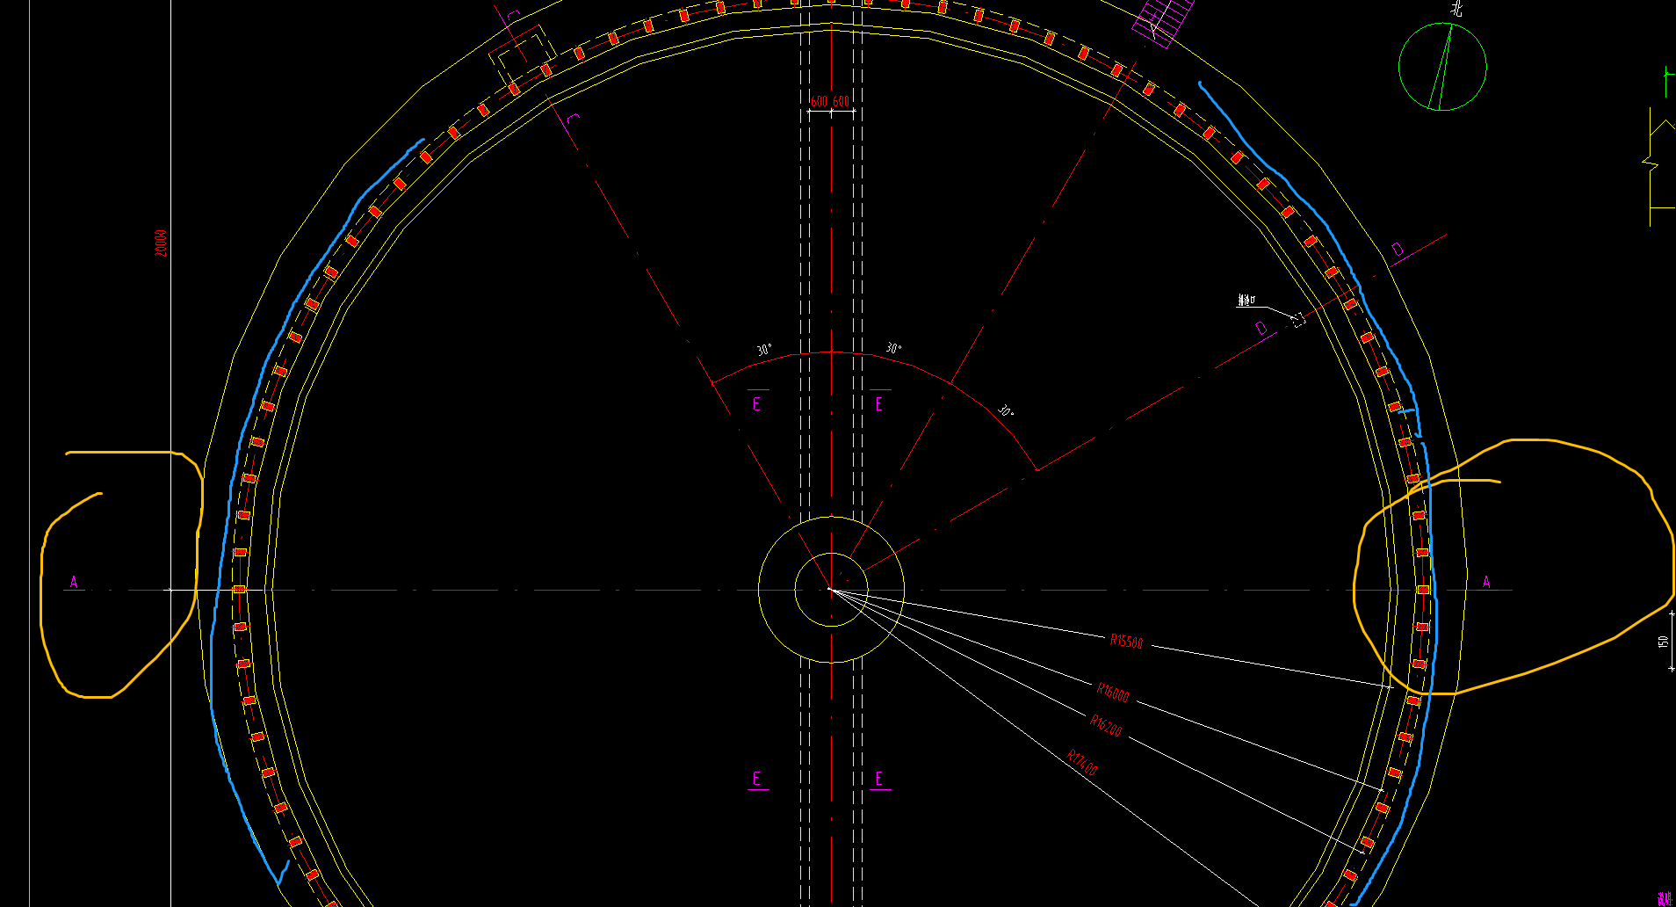Select the small inner circle at tank center

click(831, 590)
